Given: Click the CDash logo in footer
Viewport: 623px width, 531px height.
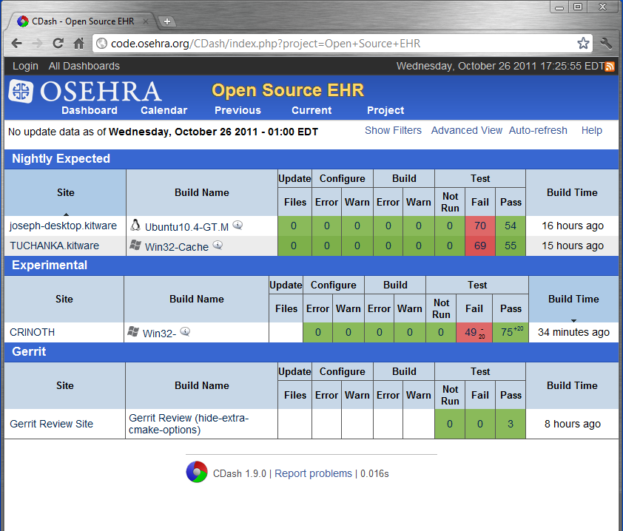Looking at the screenshot, I should [196, 472].
